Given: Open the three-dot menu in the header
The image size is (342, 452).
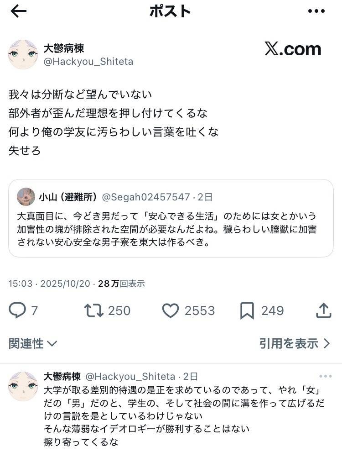Looking at the screenshot, I should [x=316, y=12].
